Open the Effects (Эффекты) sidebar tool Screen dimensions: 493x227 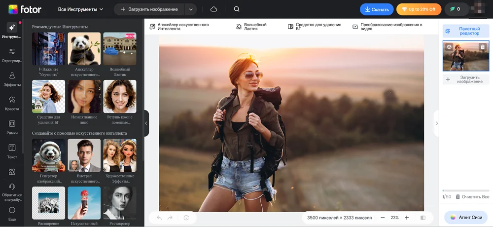12,78
